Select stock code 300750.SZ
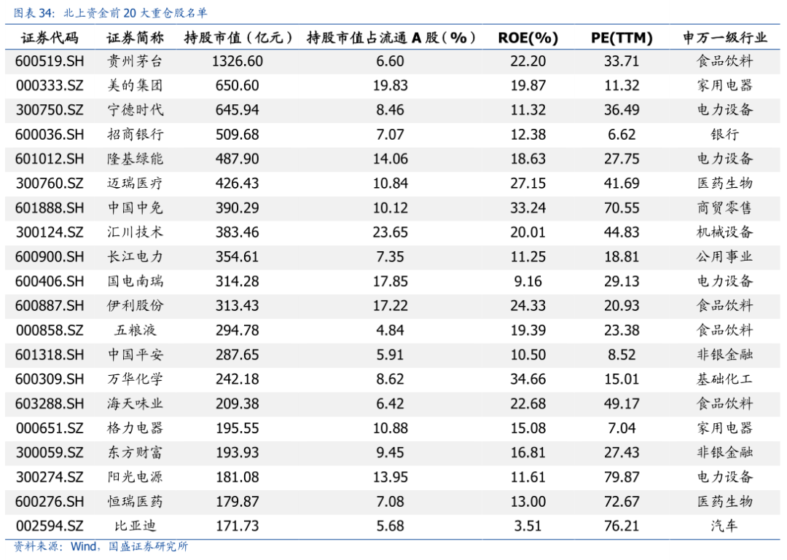This screenshot has height=560, width=787. [x=50, y=110]
